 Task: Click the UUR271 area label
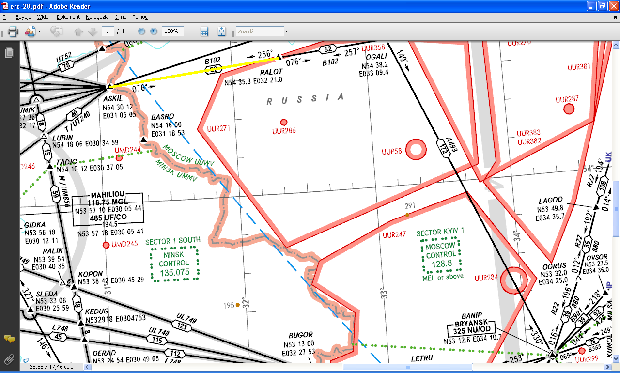coord(218,129)
